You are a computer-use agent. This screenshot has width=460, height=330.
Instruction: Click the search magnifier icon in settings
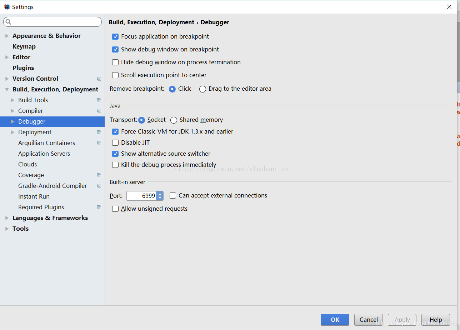[8, 22]
